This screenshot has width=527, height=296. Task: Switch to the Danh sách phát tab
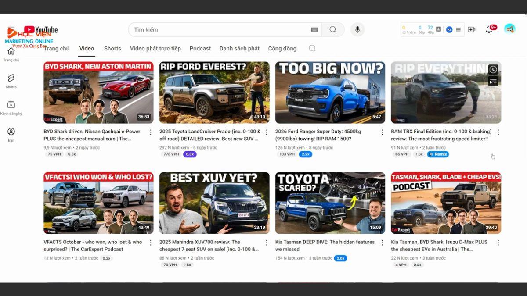point(239,48)
